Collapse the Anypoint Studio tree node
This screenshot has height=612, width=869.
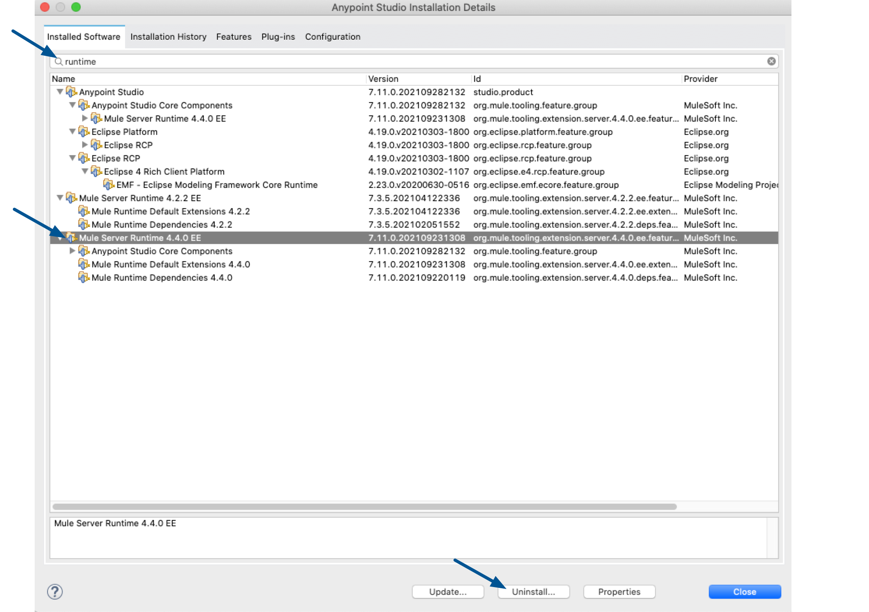coord(59,92)
